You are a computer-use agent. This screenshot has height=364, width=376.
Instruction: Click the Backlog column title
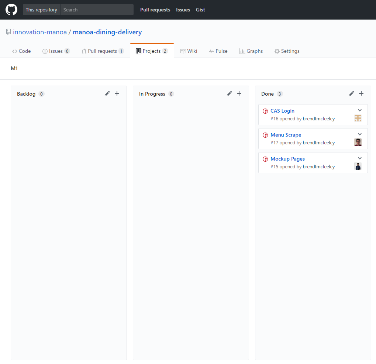pos(26,94)
